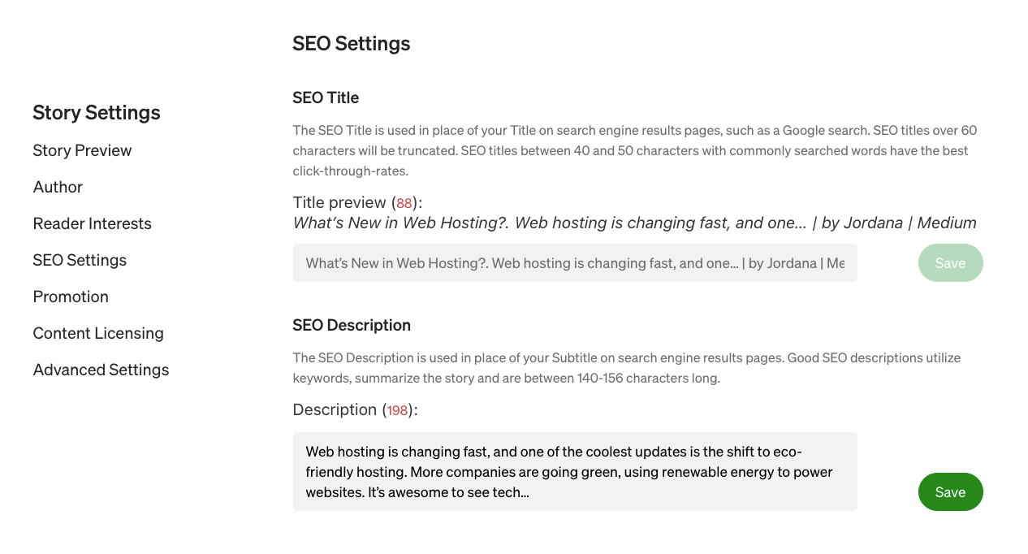
Task: Click inside the SEO Title input field
Action: click(575, 262)
